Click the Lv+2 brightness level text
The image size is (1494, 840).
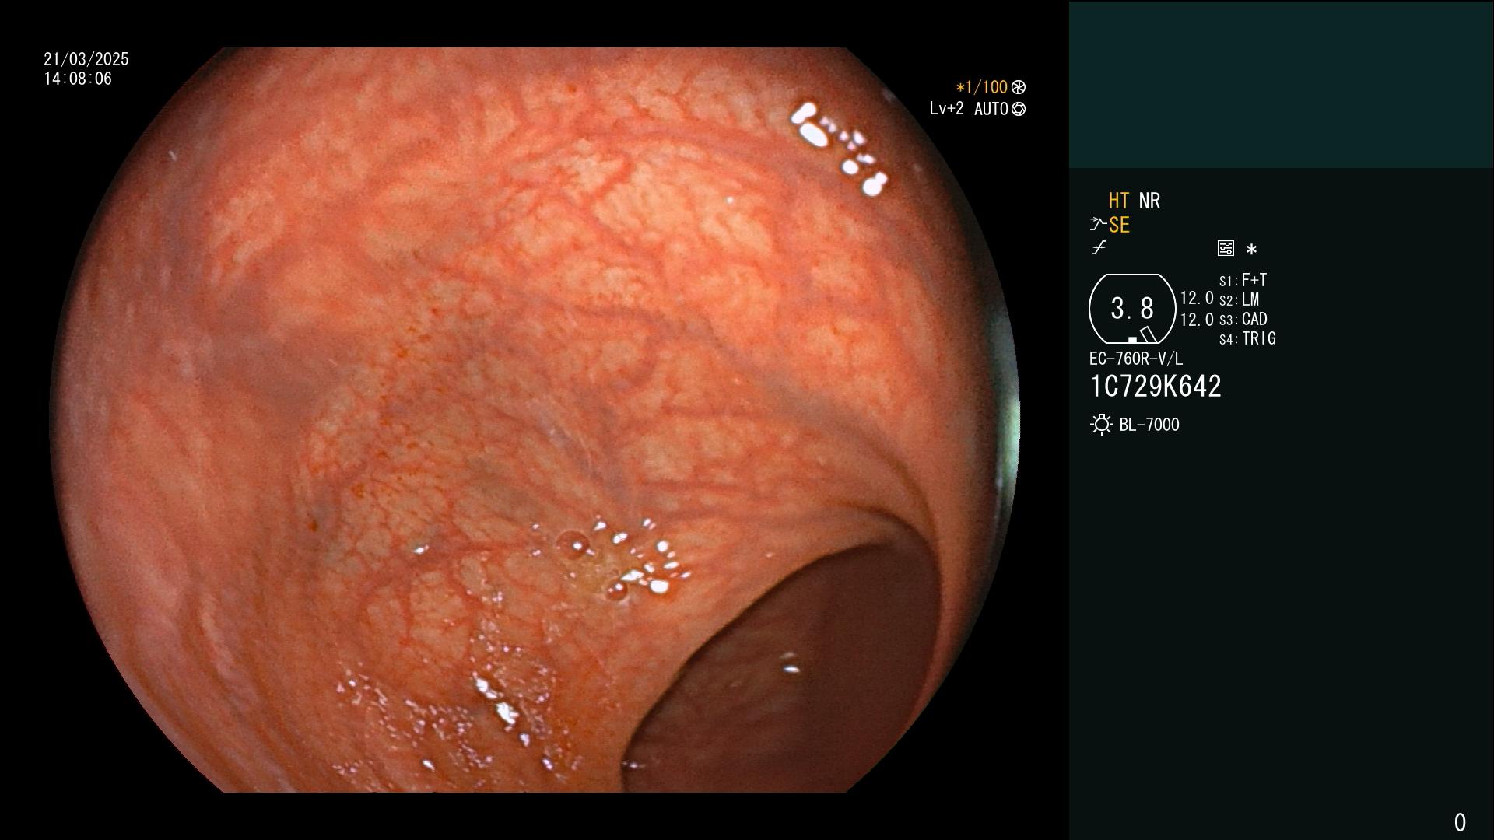(946, 109)
